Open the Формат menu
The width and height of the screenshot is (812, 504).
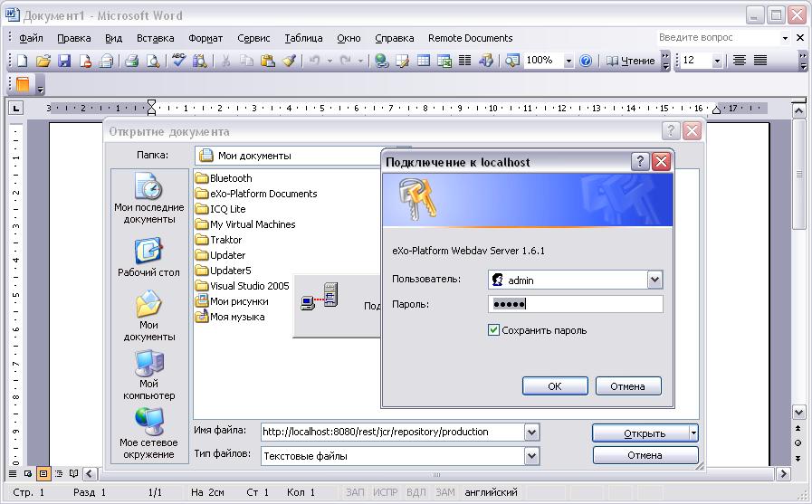tap(205, 38)
